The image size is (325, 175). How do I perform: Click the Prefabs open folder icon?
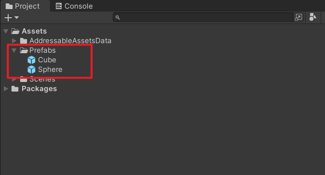click(24, 50)
